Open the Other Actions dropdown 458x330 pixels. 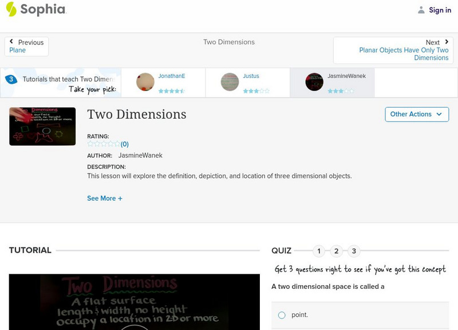tap(417, 114)
